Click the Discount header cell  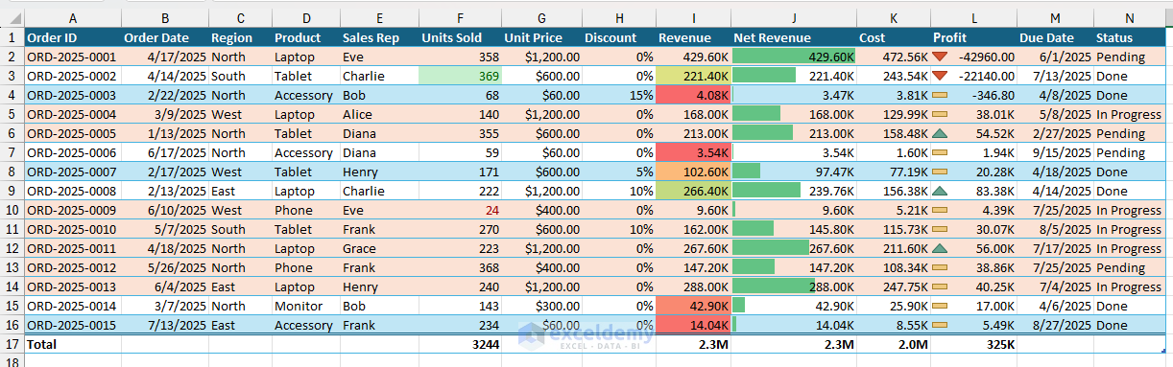click(x=619, y=37)
